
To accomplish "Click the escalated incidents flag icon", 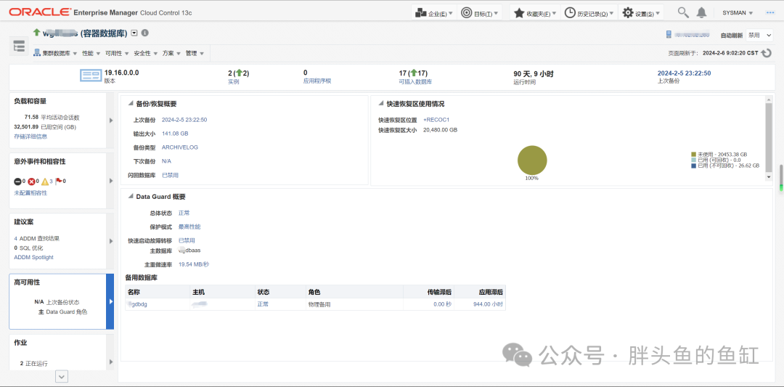I will click(x=58, y=181).
